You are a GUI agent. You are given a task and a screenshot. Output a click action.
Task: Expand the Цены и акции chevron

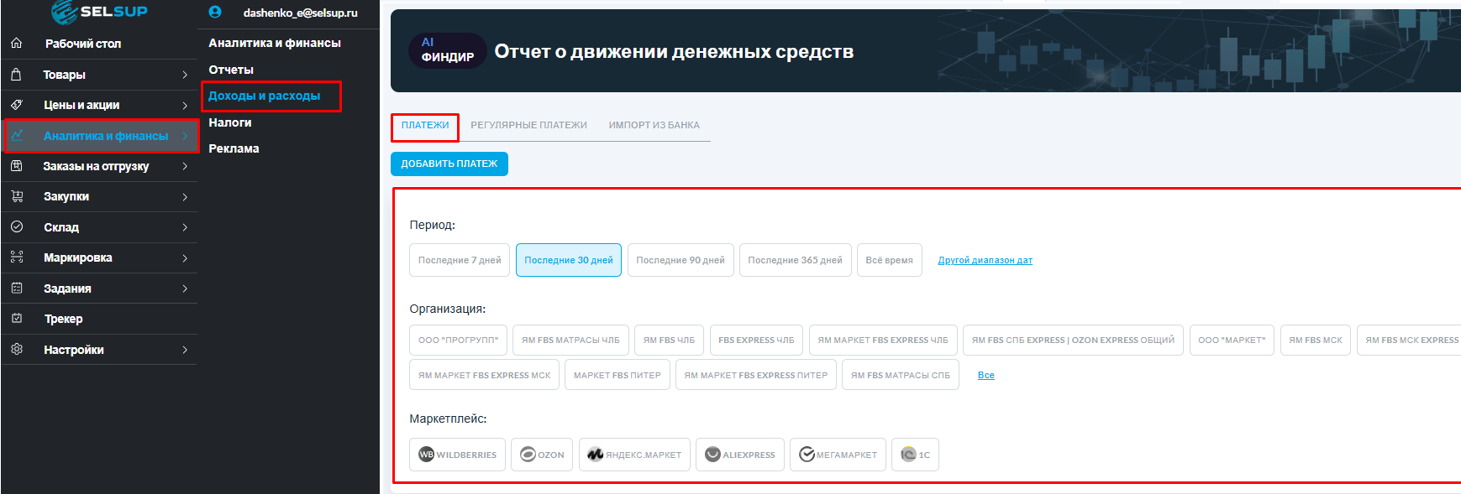click(x=185, y=105)
